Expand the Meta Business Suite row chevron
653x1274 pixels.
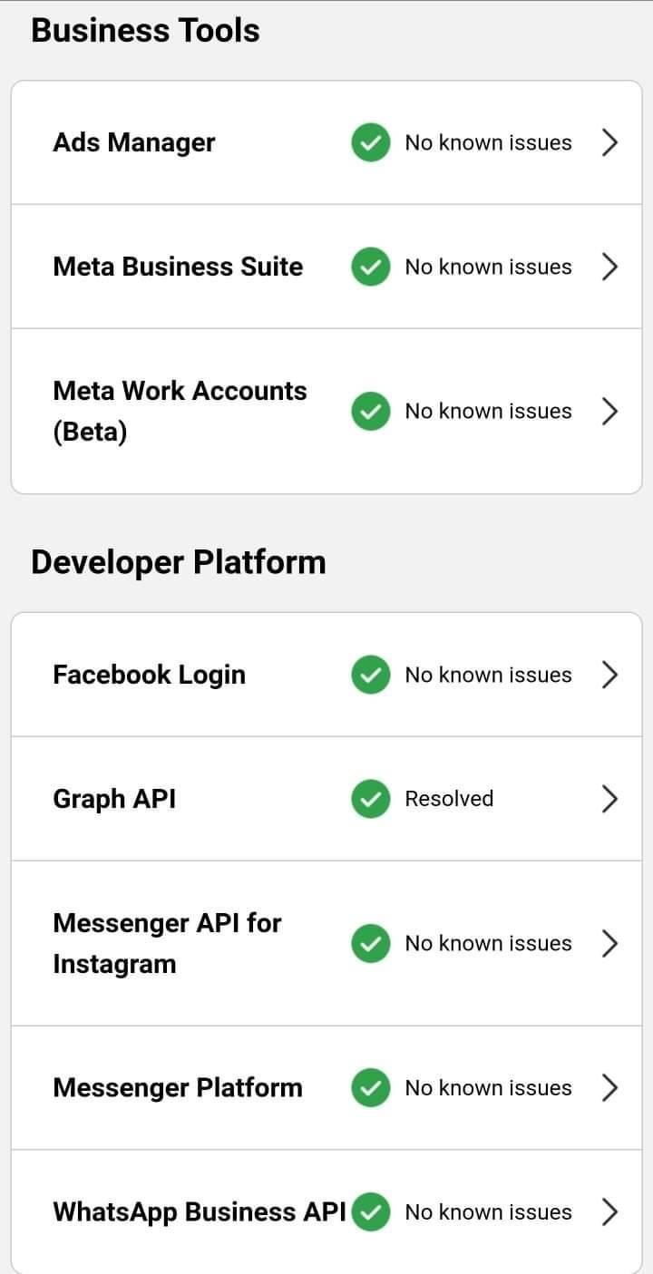pos(610,267)
